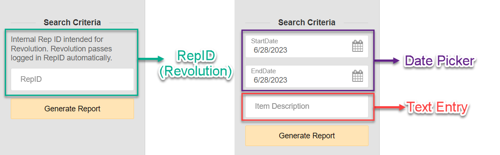Click Generate Report below Item Description

click(x=307, y=136)
